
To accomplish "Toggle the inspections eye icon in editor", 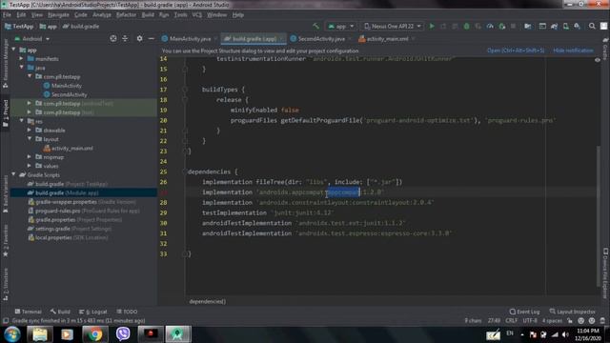I will (x=598, y=59).
